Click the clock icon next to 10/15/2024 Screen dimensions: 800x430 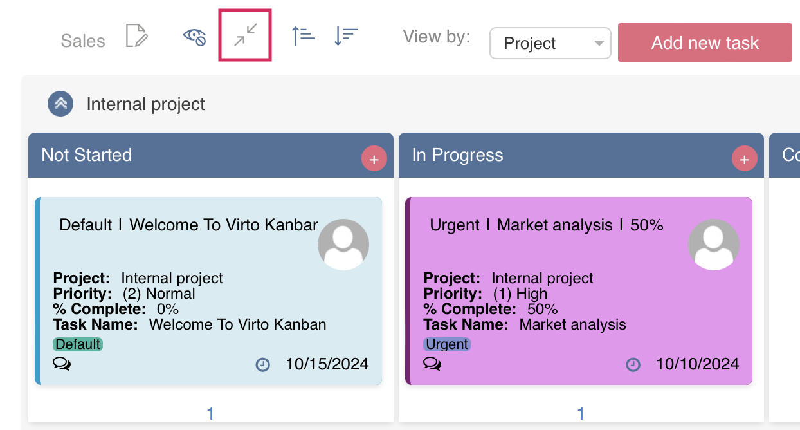click(x=263, y=364)
